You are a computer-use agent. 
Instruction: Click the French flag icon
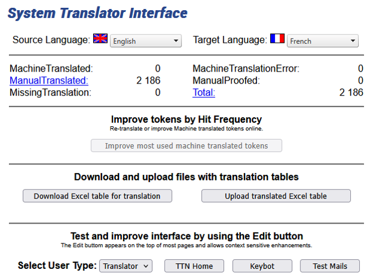(277, 40)
